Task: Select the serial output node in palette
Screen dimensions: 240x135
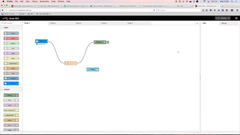Action: pyautogui.click(x=11, y=120)
